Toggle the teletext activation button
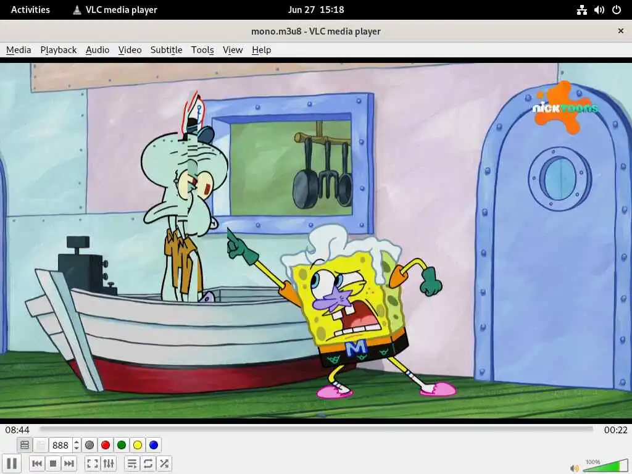 [x=25, y=445]
